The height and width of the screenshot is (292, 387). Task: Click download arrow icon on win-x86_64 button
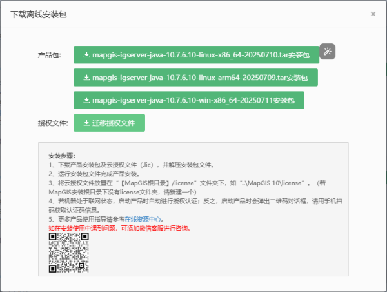click(86, 101)
